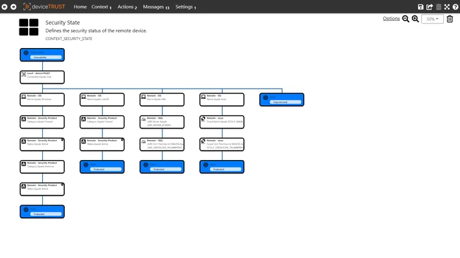
Task: Open the Settings menu
Action: tap(185, 7)
